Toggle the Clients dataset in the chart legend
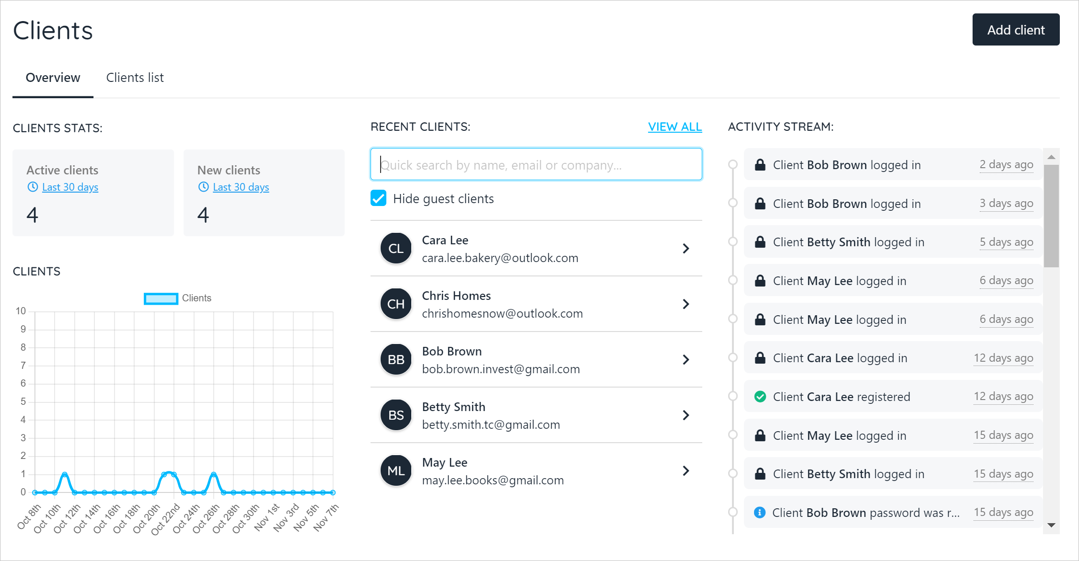The image size is (1079, 561). [x=161, y=298]
